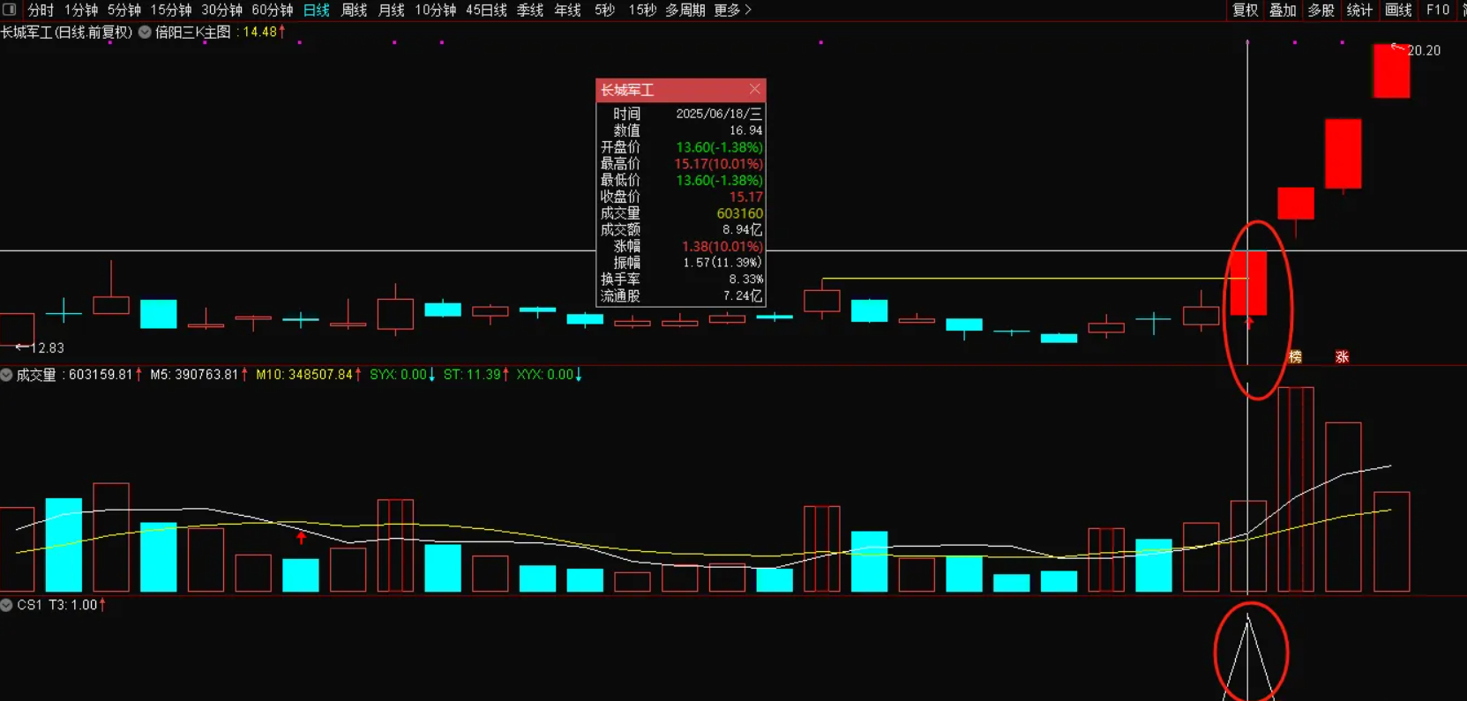Close the 长城军工 data popup

coord(754,89)
